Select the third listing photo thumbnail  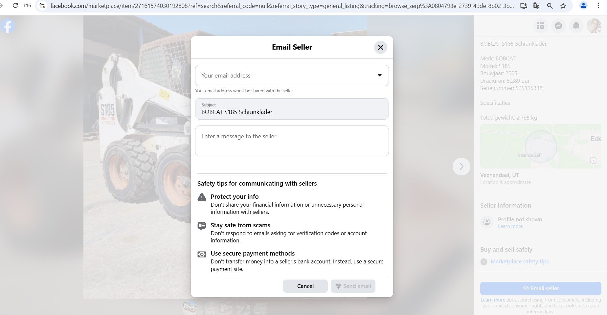[225, 308]
